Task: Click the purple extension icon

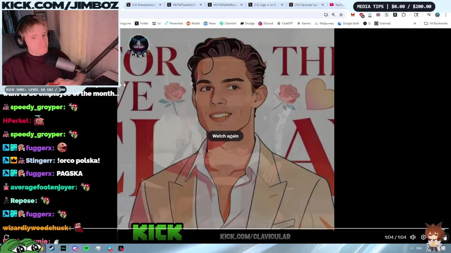Action: [378, 15]
